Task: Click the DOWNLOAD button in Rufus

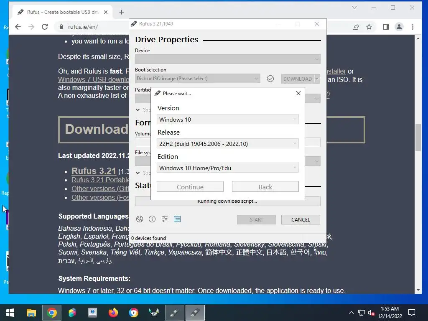Action: (x=298, y=79)
